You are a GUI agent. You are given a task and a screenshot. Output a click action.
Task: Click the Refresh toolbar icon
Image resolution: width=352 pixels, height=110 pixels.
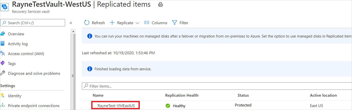click(x=87, y=23)
